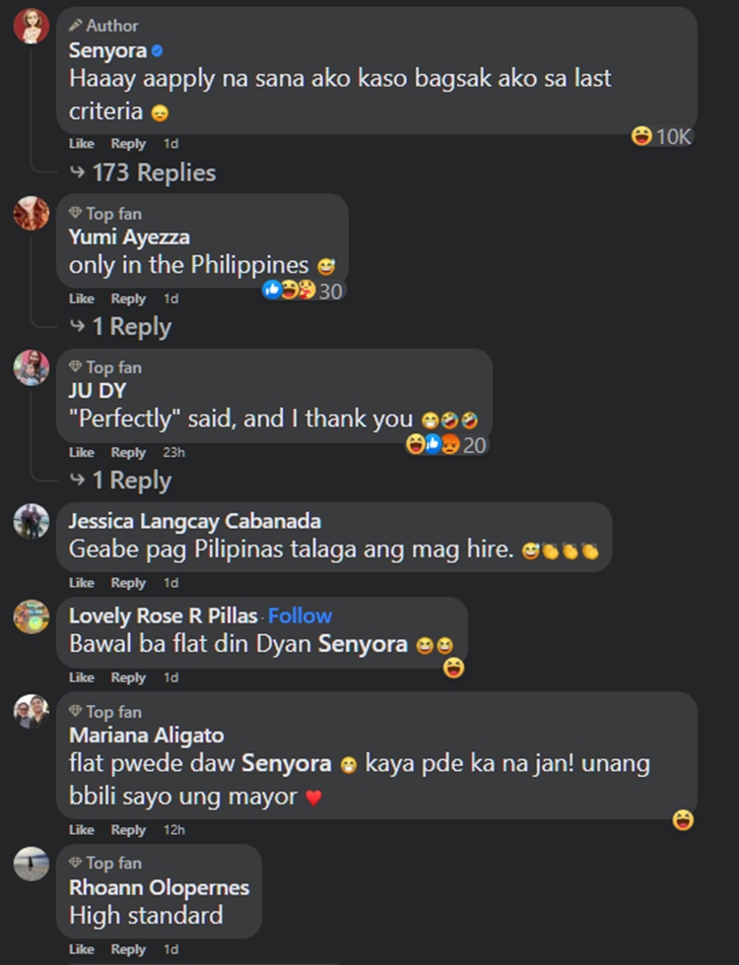Click the verified badge next to Senyora

click(157, 51)
